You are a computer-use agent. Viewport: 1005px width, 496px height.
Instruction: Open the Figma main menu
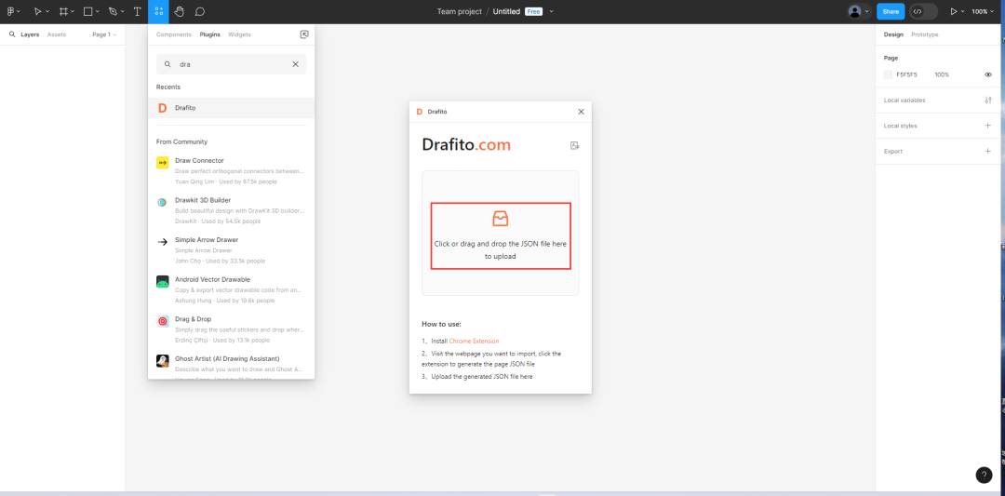(x=11, y=11)
